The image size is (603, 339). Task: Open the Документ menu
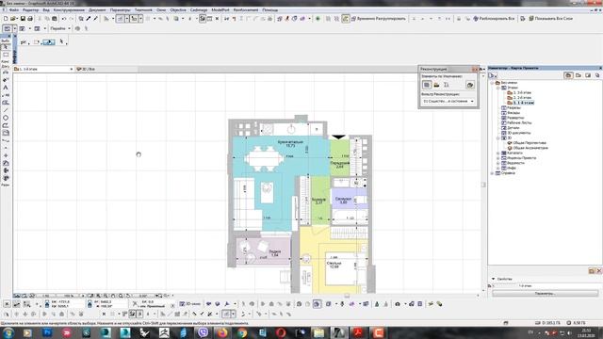[97, 10]
